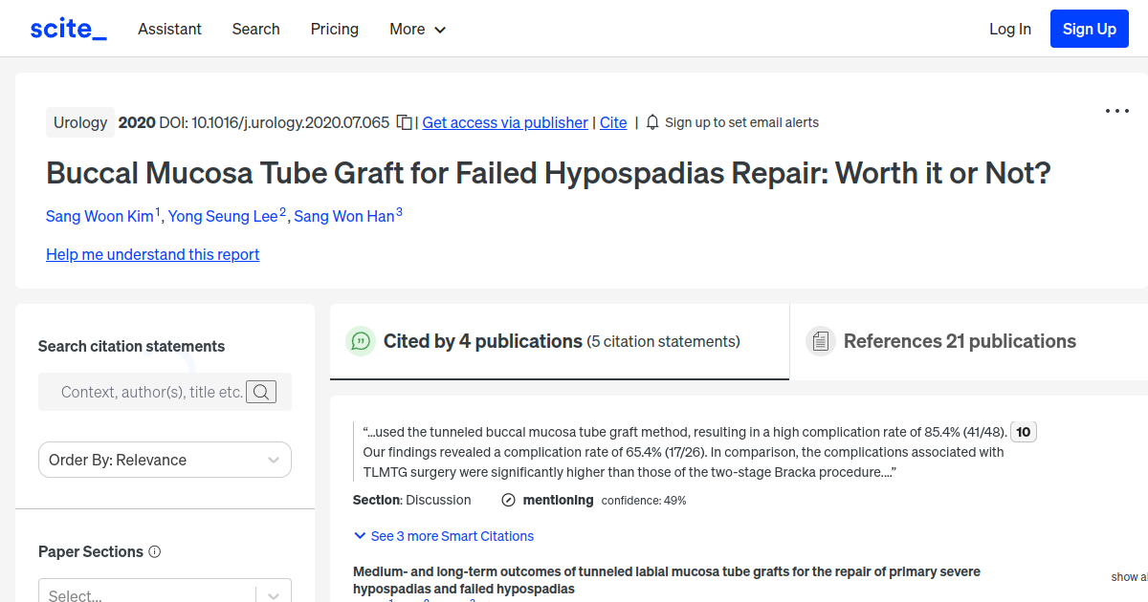Switch to the References 21 publications tab
1148x602 pixels.
click(x=959, y=341)
